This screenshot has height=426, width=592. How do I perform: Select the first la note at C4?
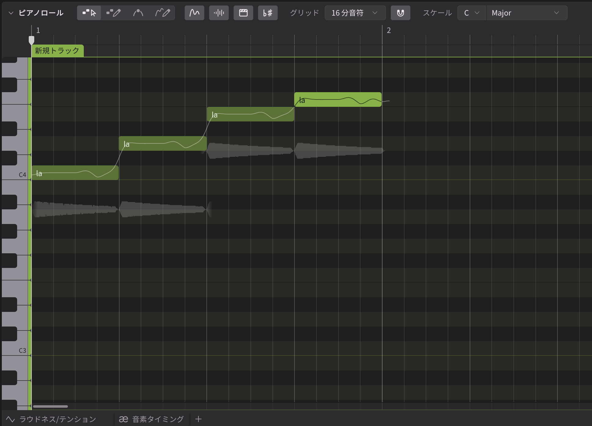coord(75,173)
